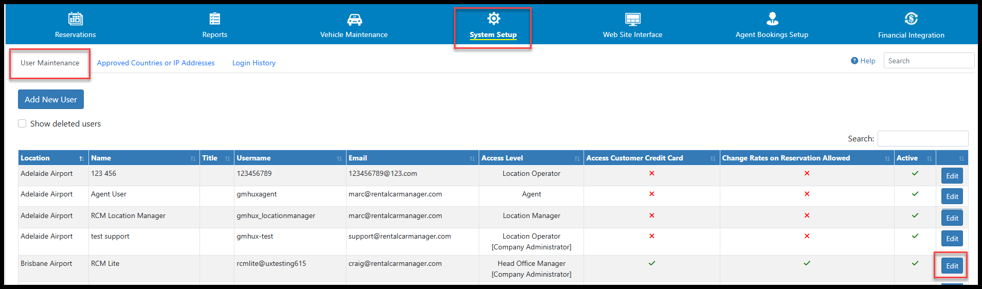Open Vehicle Maintenance car icon
The image size is (982, 289).
[x=354, y=20]
